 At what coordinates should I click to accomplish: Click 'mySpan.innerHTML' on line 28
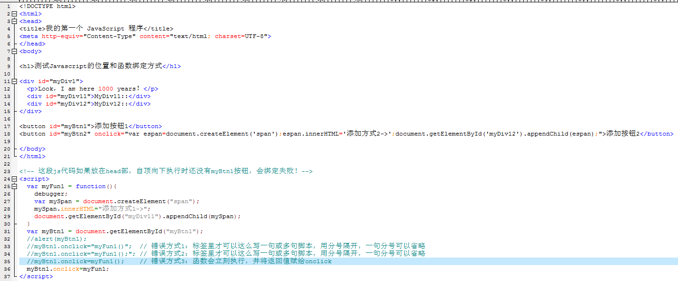coord(64,209)
